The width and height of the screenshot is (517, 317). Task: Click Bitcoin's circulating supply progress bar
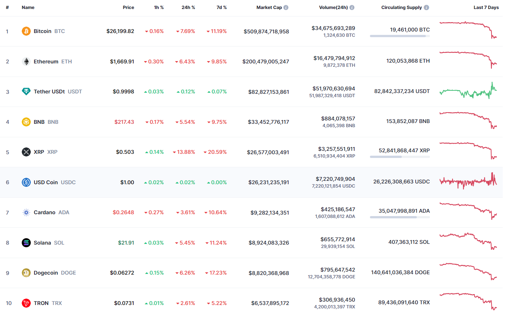400,36
